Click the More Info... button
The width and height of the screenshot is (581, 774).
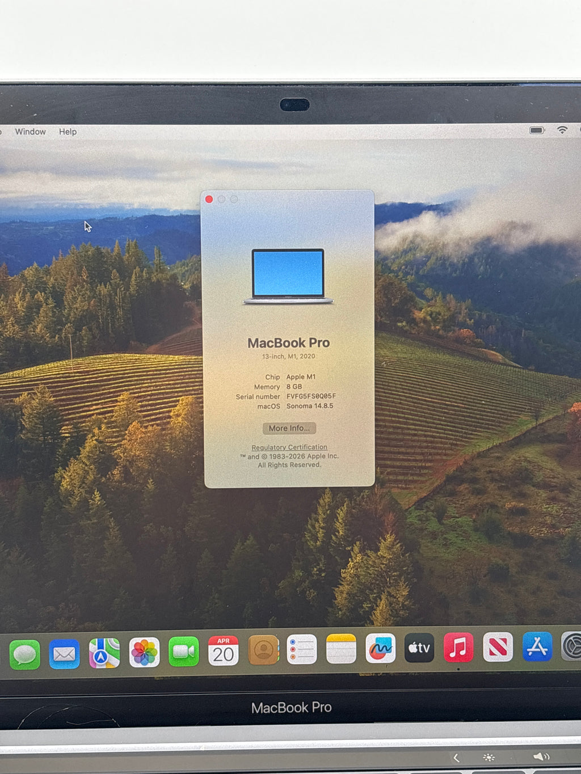[289, 428]
